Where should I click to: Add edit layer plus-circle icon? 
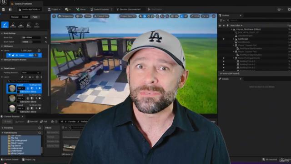pyautogui.click(x=39, y=51)
